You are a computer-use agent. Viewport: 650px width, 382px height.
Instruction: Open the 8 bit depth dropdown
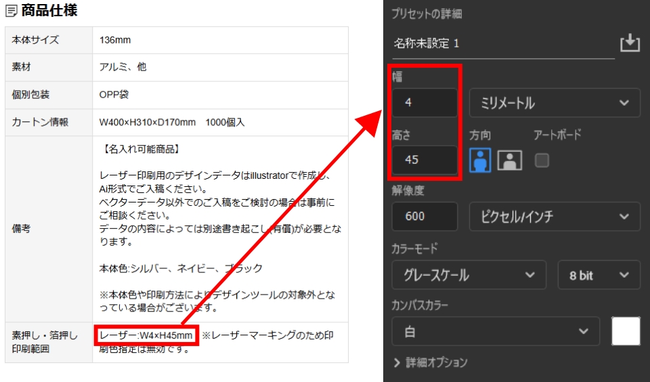(599, 275)
